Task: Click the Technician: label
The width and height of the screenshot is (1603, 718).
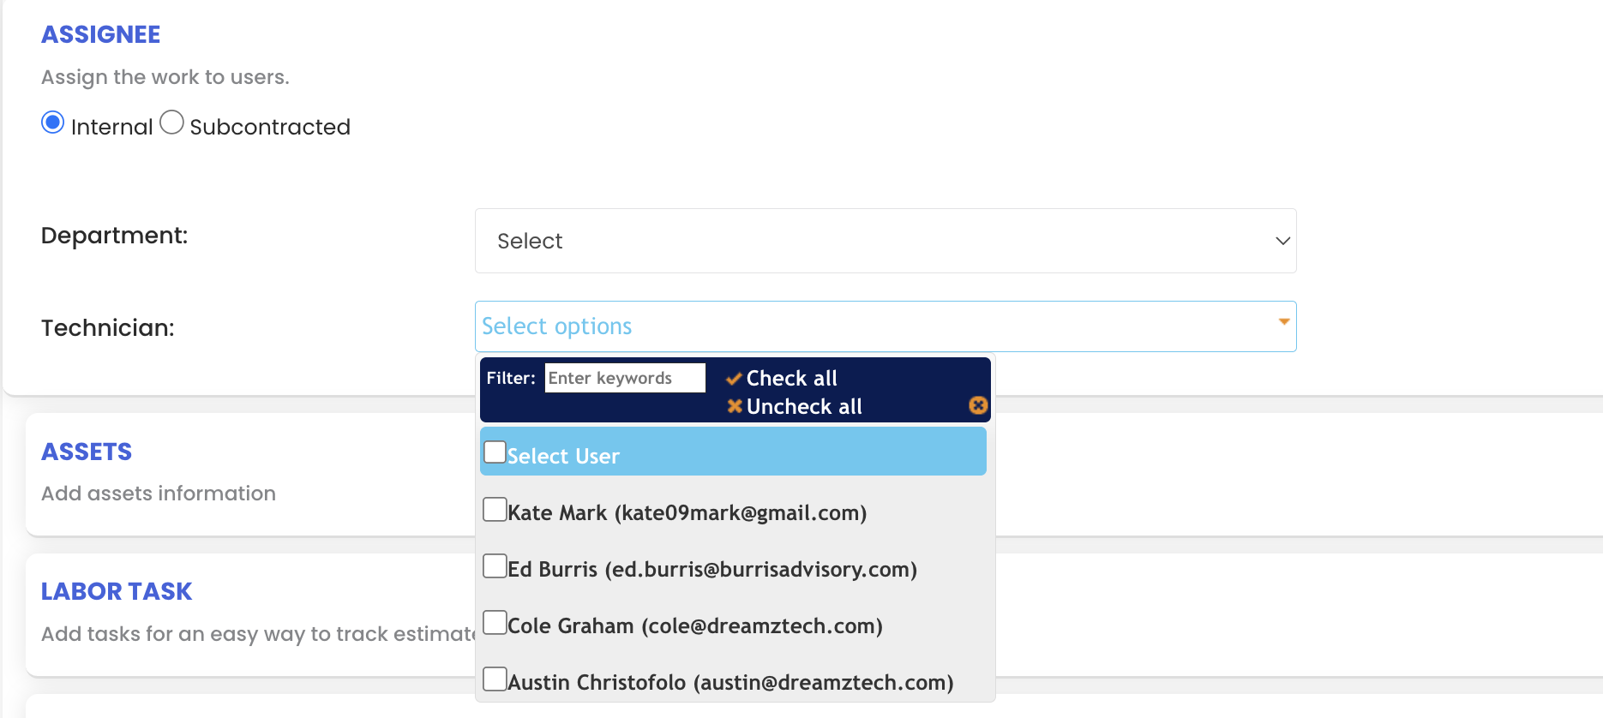Action: tap(108, 328)
